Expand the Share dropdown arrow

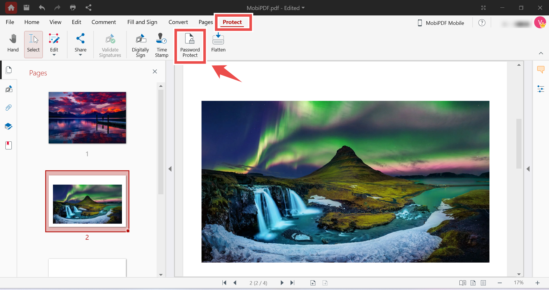80,55
